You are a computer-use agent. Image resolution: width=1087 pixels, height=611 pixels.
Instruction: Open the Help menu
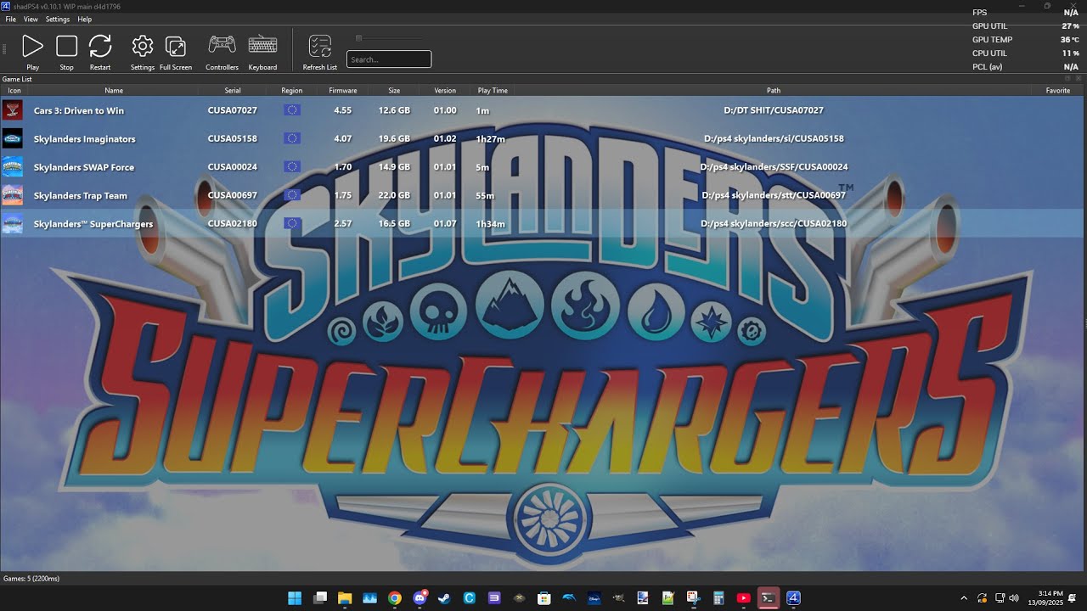tap(85, 19)
